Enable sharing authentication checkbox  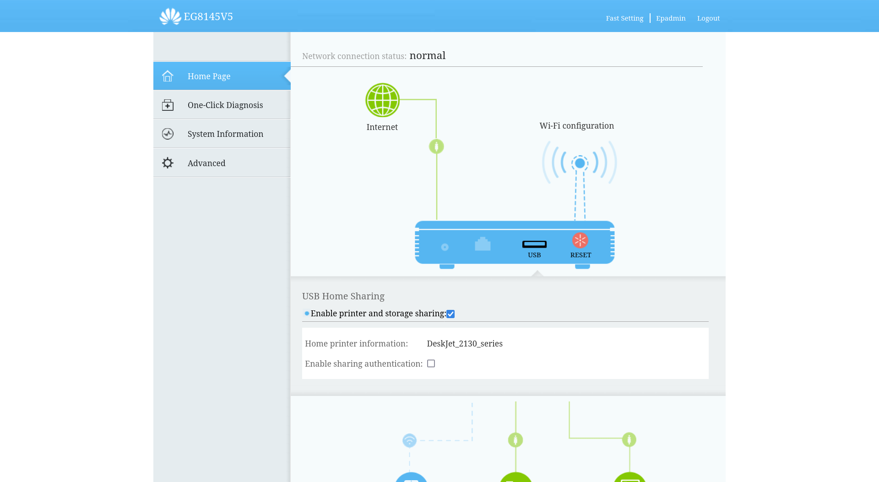click(431, 363)
